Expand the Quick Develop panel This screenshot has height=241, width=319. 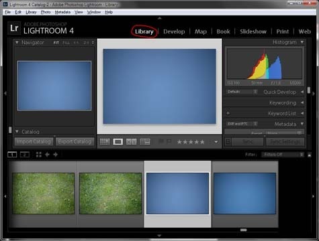pos(302,92)
